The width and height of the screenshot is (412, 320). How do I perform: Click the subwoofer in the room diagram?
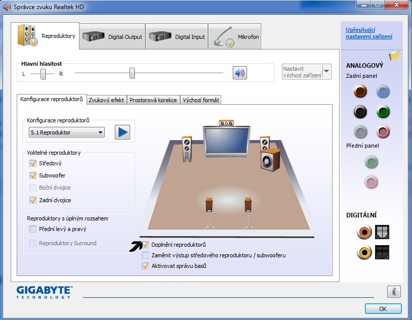[270, 160]
